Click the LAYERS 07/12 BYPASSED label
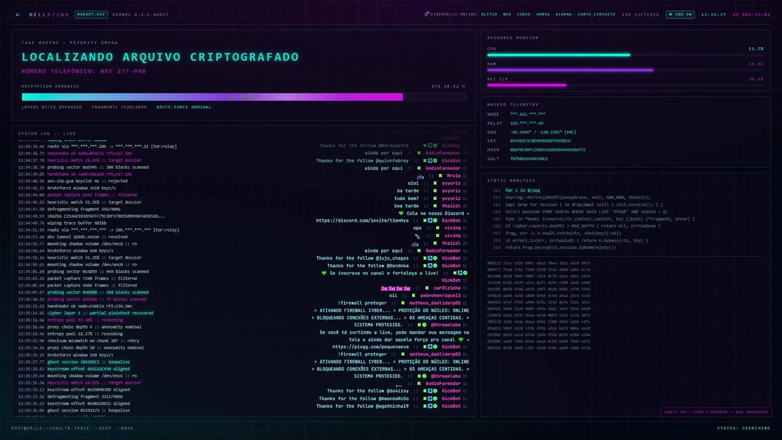The height and width of the screenshot is (440, 782). tap(51, 107)
